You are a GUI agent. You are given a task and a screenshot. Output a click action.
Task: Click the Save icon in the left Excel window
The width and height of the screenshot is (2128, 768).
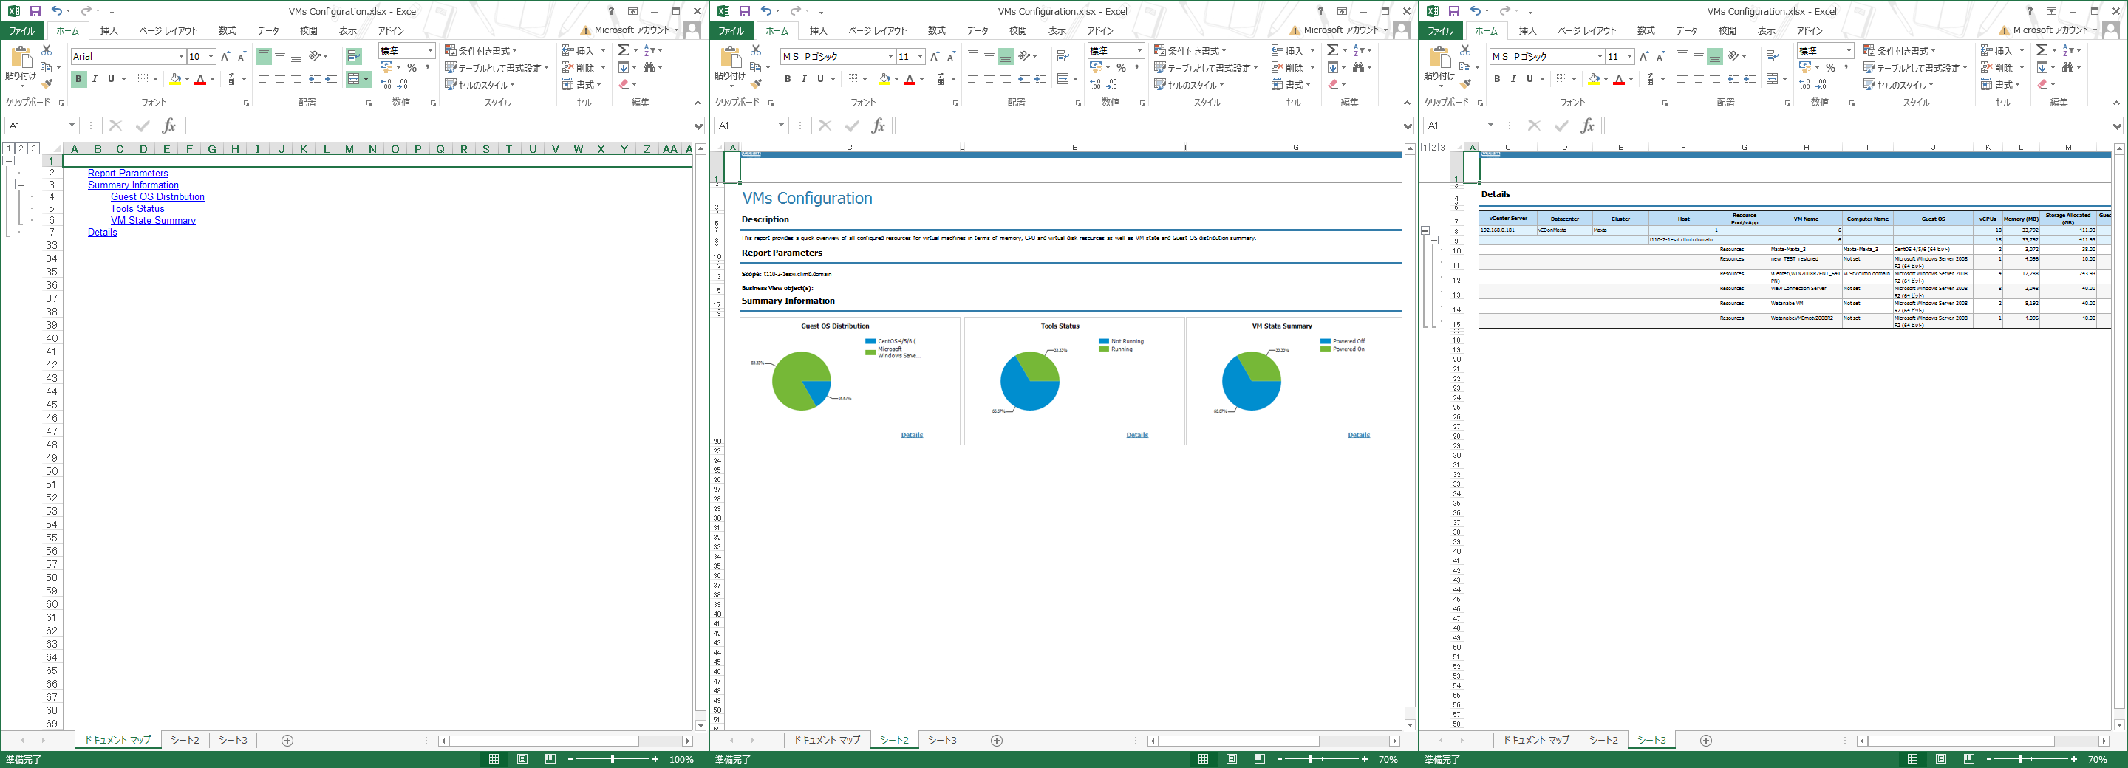[35, 11]
